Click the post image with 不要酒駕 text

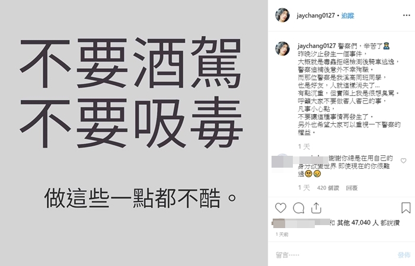[134, 133]
